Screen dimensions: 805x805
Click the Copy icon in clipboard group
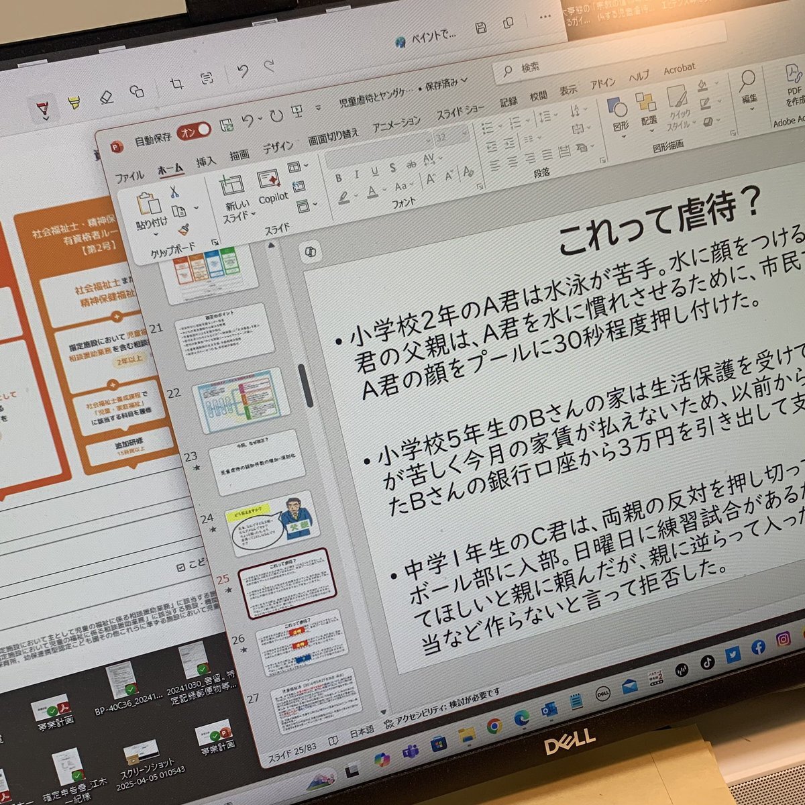tap(178, 213)
